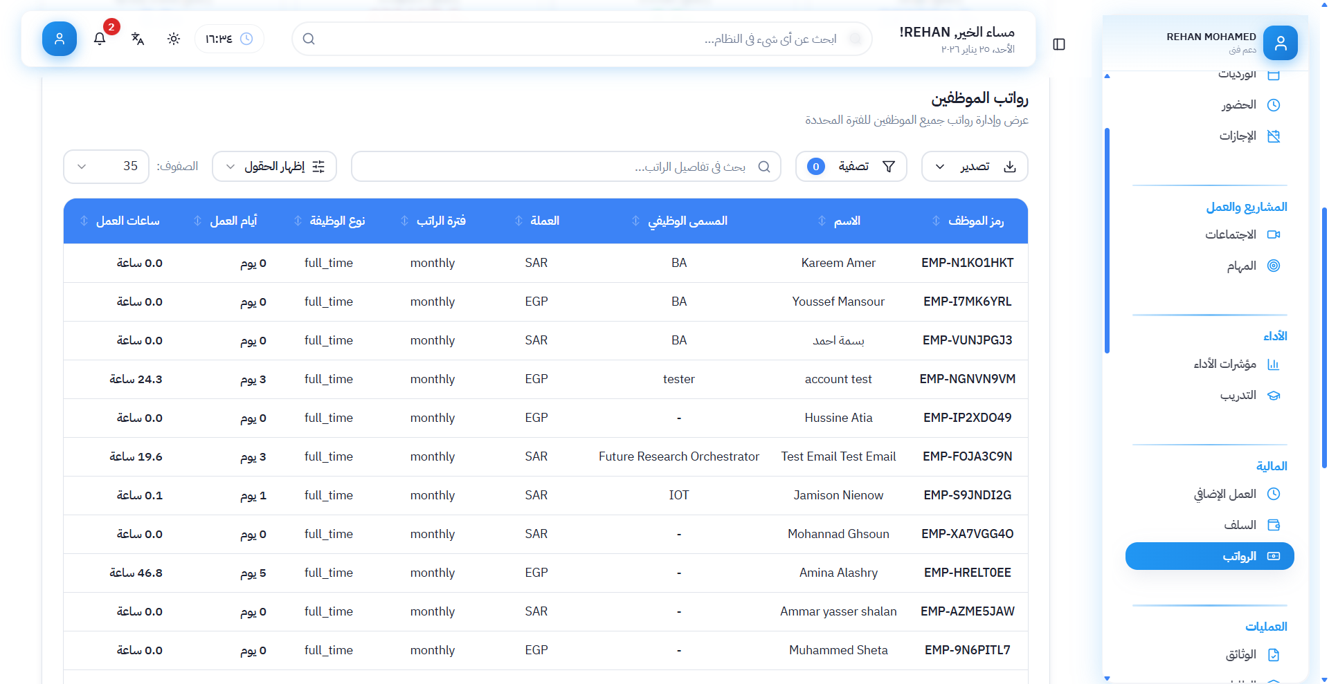Click the clock time display

click(229, 39)
